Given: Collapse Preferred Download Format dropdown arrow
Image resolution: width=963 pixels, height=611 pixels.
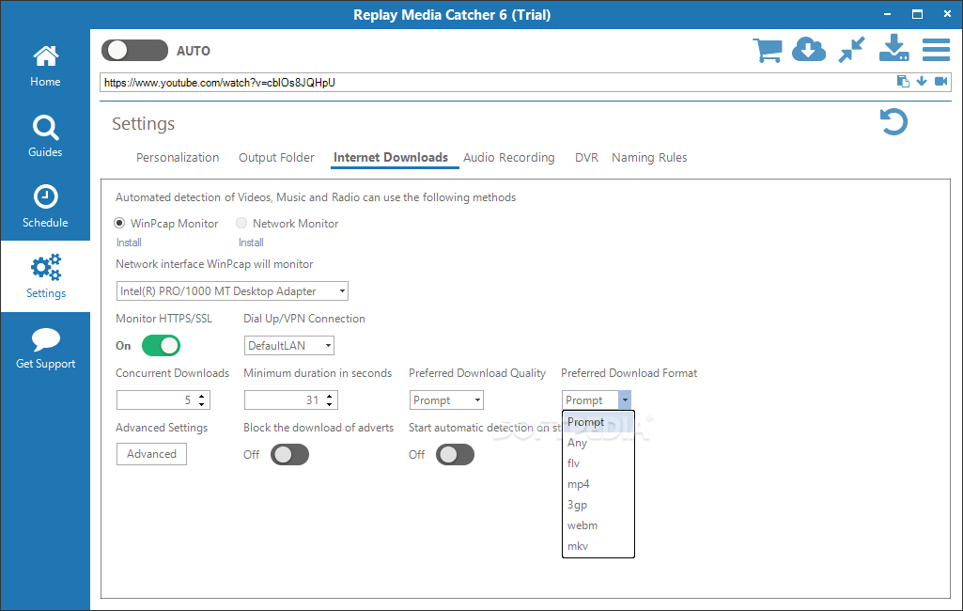Looking at the screenshot, I should click(625, 400).
